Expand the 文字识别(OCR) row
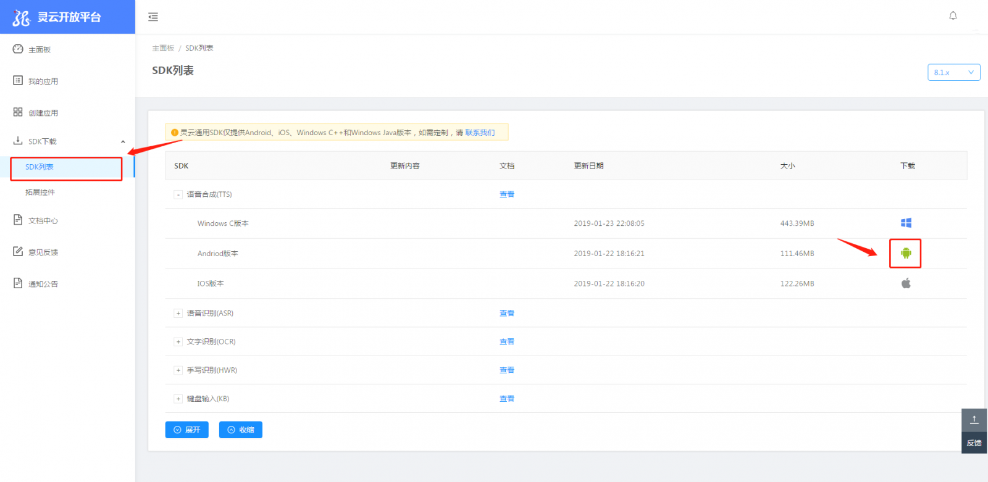The width and height of the screenshot is (988, 482). [178, 342]
